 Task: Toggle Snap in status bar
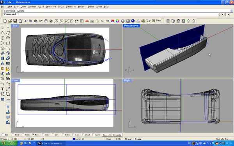109,139
